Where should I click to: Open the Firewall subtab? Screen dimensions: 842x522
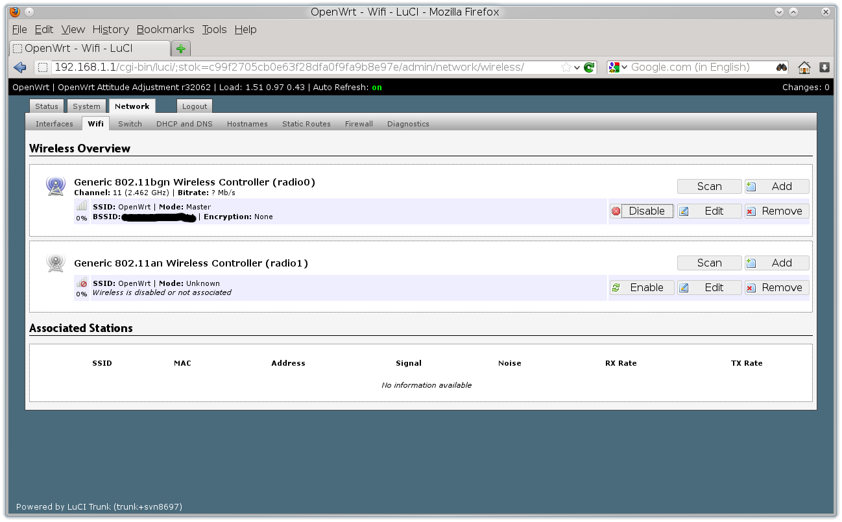tap(359, 124)
